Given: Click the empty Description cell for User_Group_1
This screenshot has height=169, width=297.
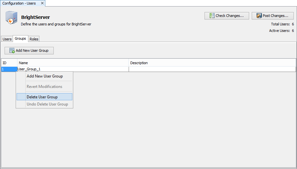Looking at the screenshot, I should [212, 69].
